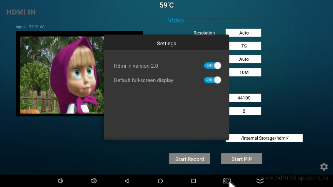Open the TS format dropdown
Screen dimensions: 333x187
[x=245, y=46]
